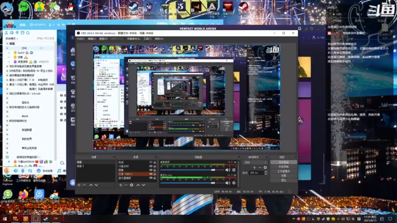Viewport: 397px width, 223px height.
Task: Open transition properties gear icon
Action: tap(265, 167)
